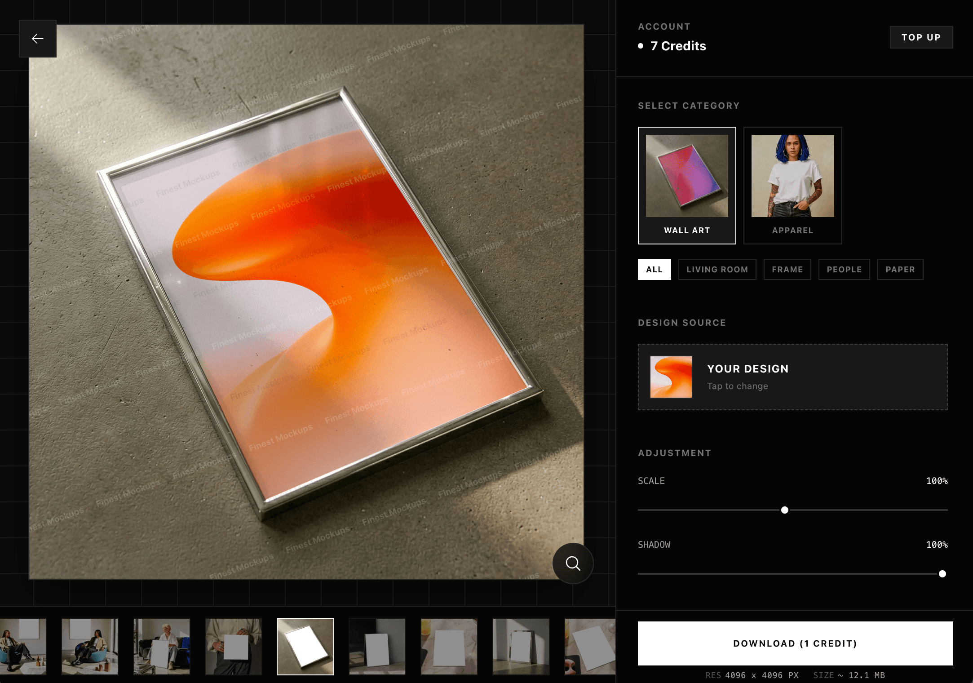Screen dimensions: 973x683
Task: Select the person holding canvas mockup
Action: (x=234, y=647)
